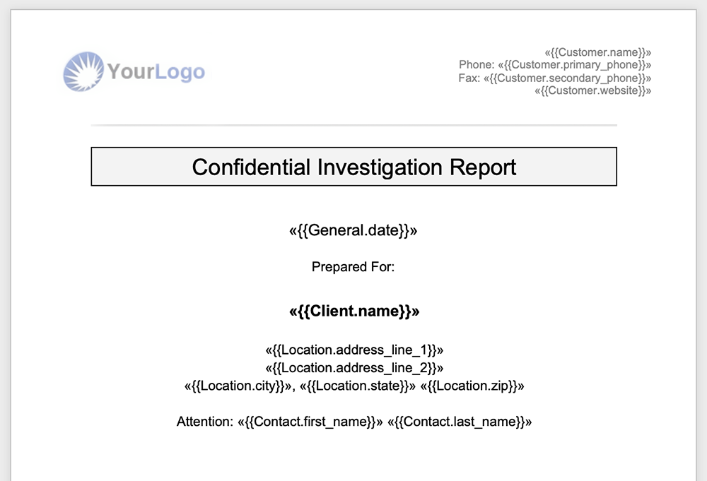Select the bold Client.name merge field
Image resolution: width=707 pixels, height=481 pixels.
click(x=354, y=311)
